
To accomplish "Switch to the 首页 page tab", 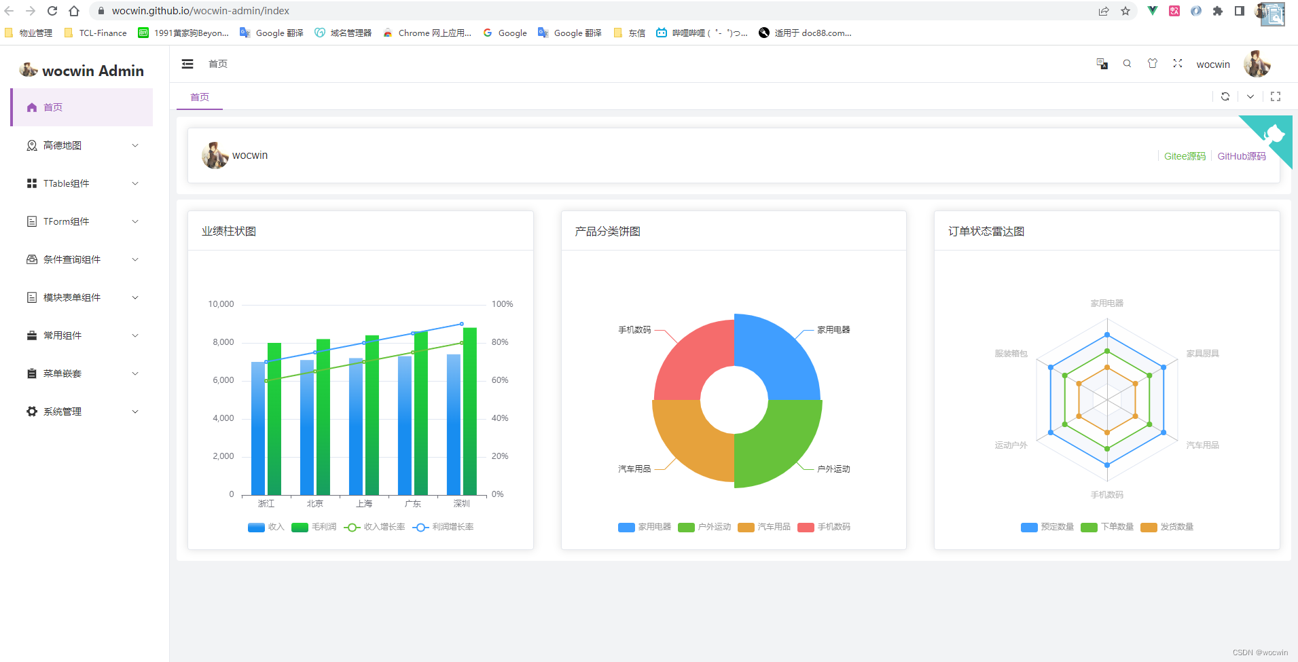I will 200,97.
